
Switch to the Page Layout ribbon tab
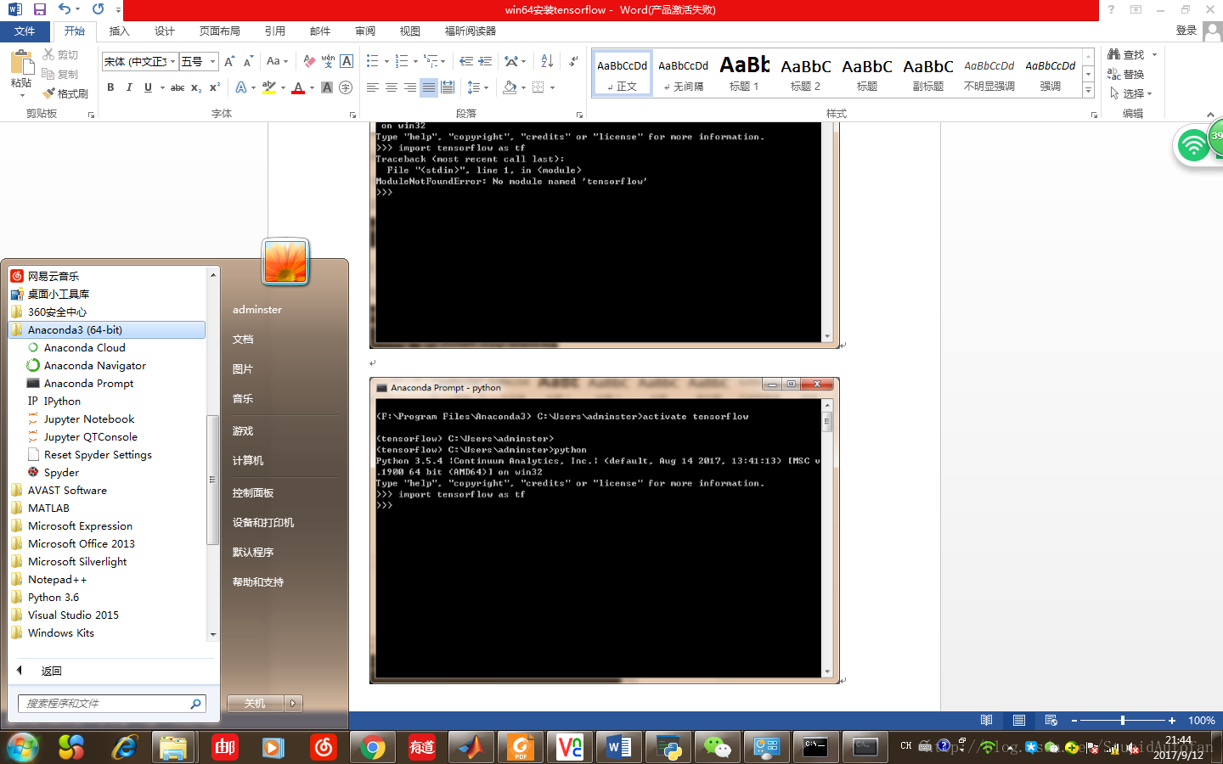click(220, 31)
